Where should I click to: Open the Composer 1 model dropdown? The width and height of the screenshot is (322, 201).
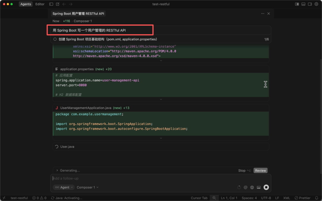(87, 187)
